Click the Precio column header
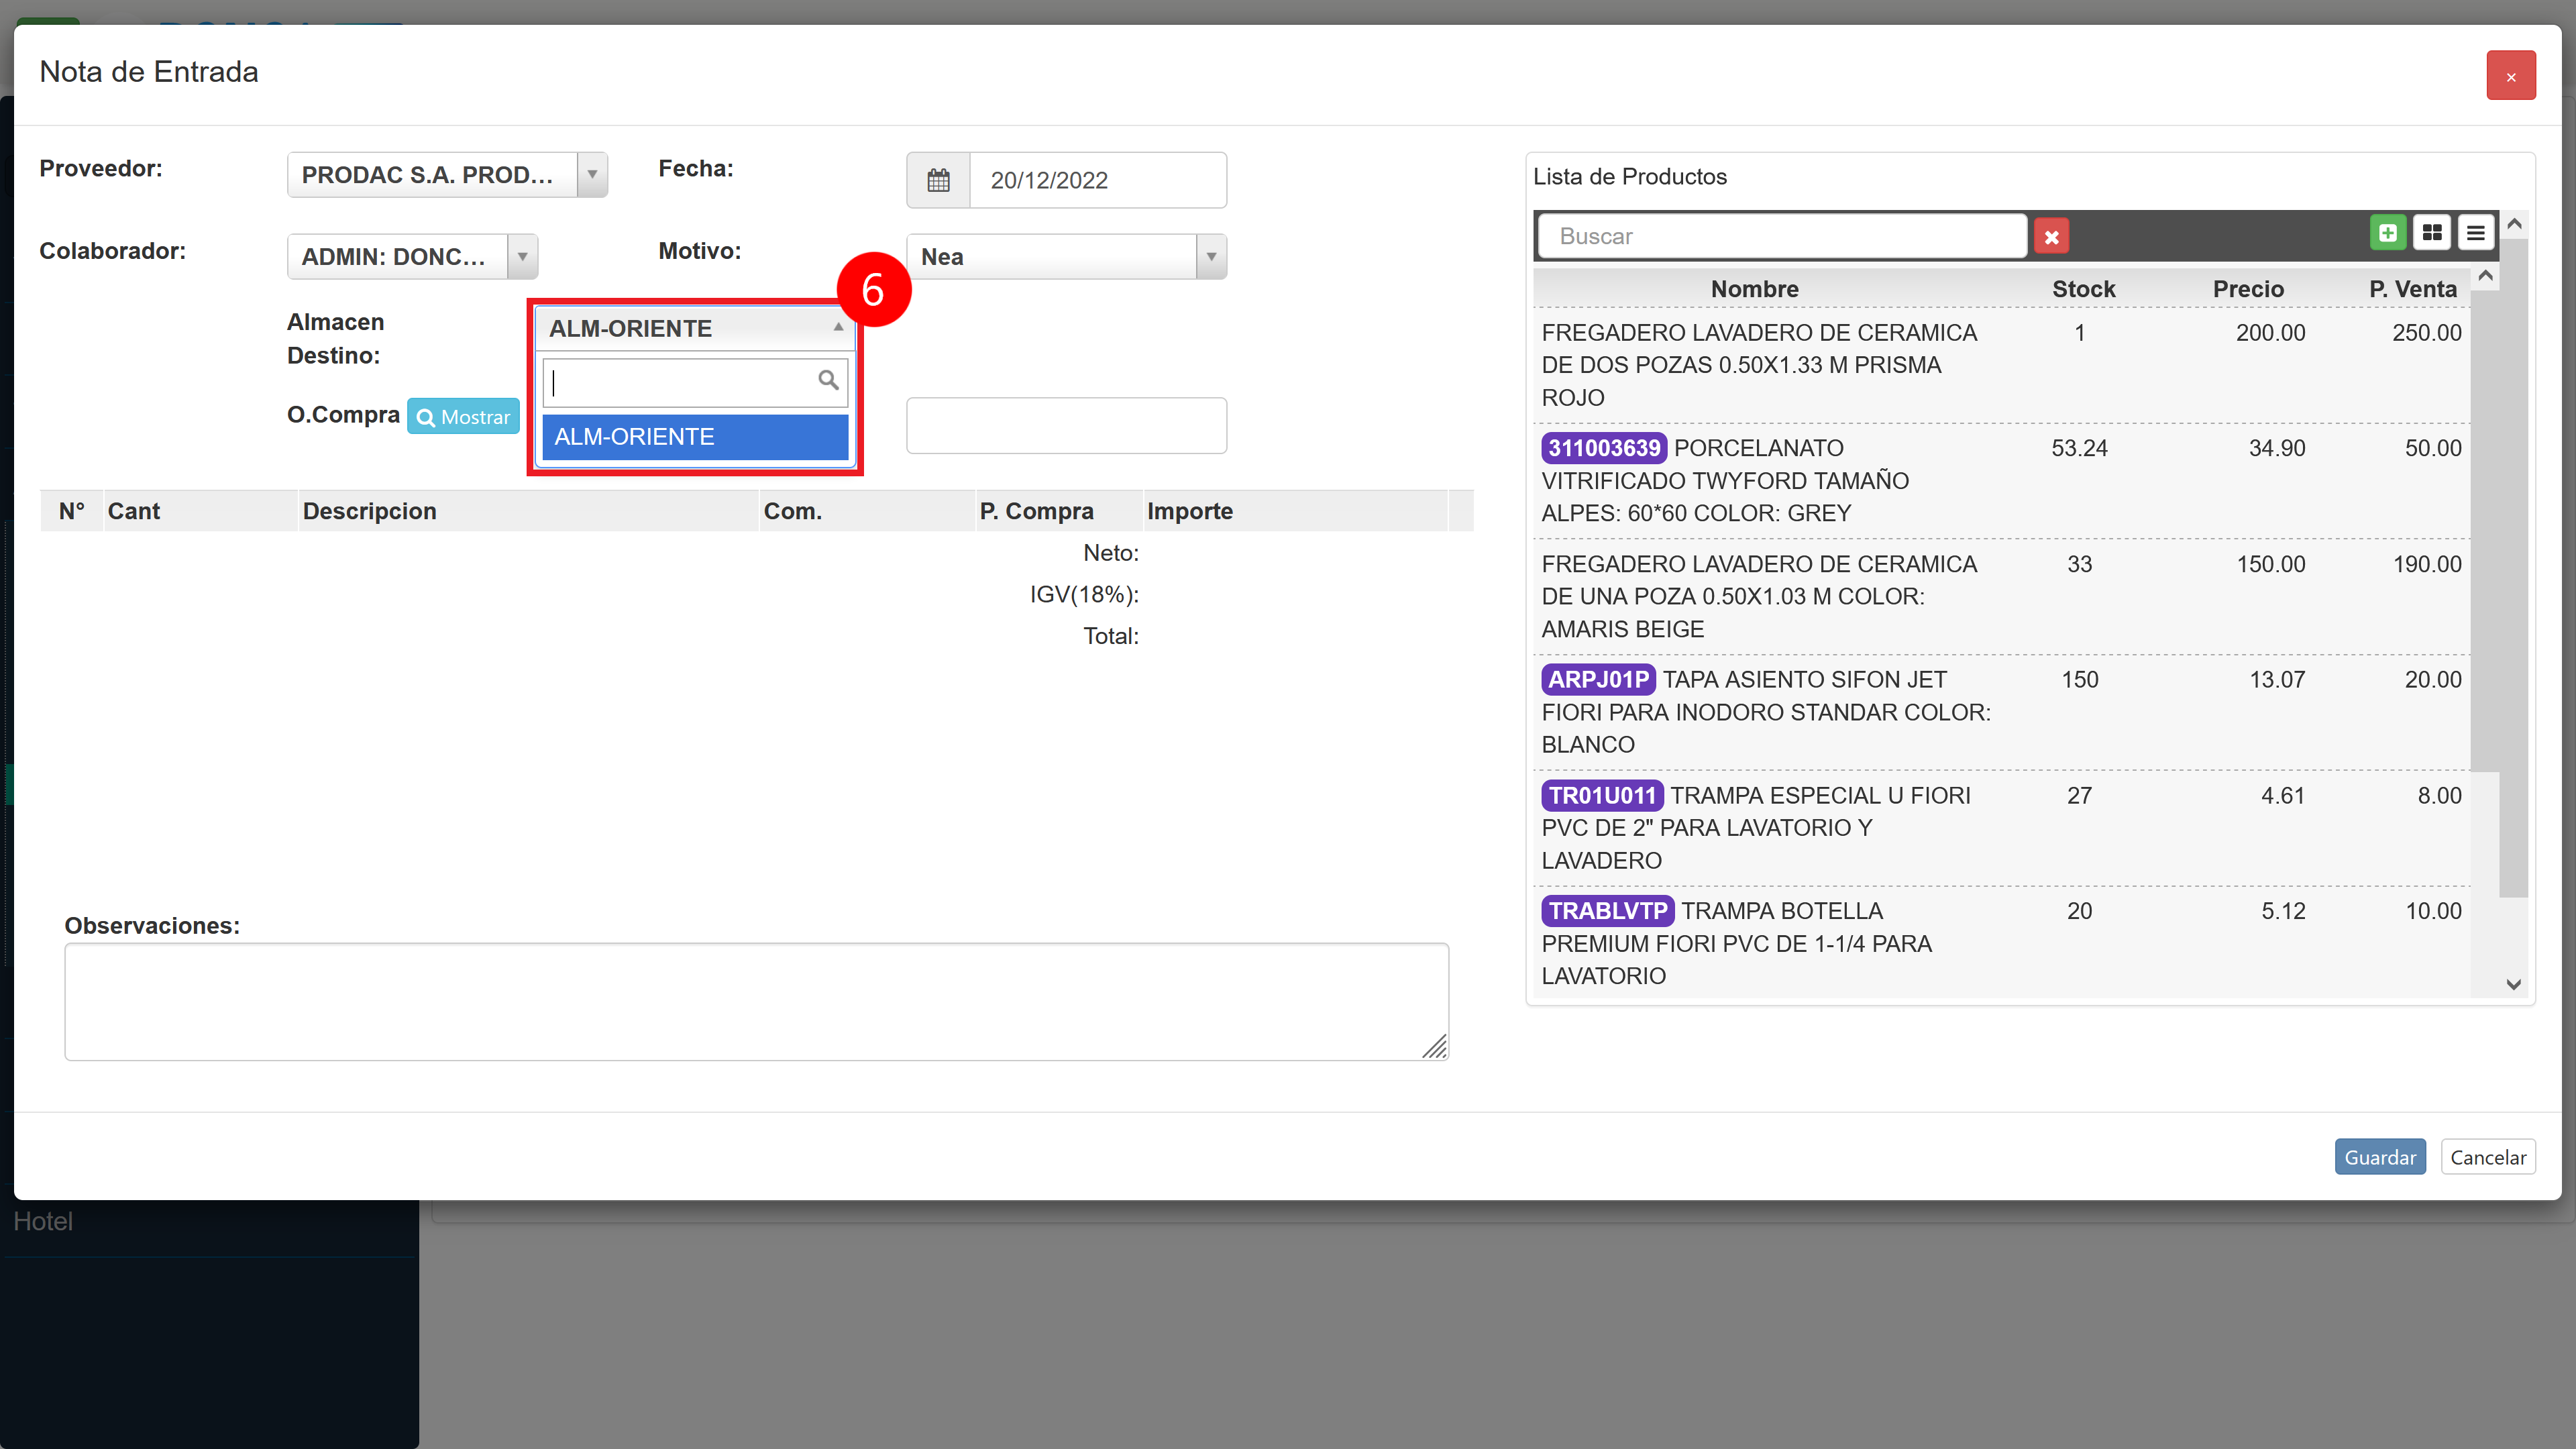Viewport: 2576px width, 1449px height. 2248,289
